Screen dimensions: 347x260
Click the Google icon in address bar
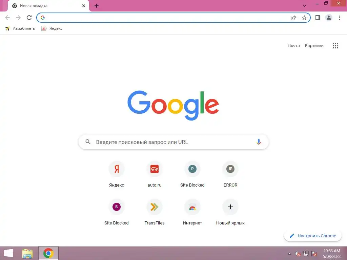(43, 18)
